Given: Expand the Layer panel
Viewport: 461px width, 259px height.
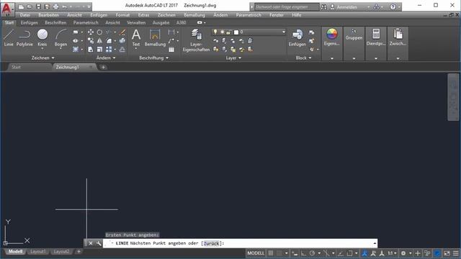Looking at the screenshot, I should pyautogui.click(x=233, y=58).
